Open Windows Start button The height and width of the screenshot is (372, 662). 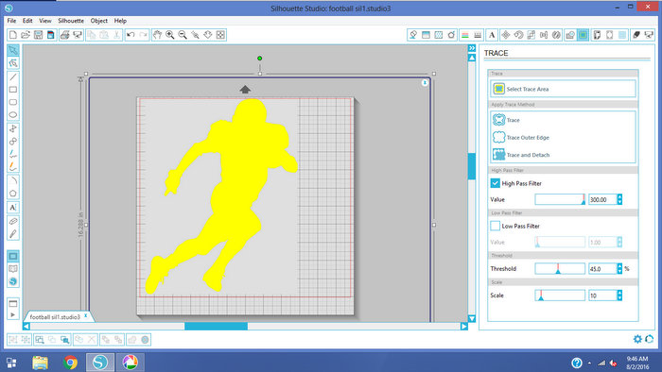(11, 363)
